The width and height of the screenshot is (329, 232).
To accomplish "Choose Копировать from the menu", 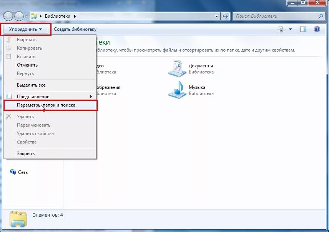I will [50, 48].
